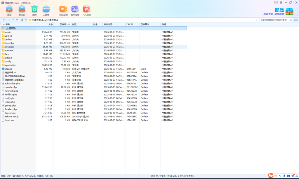Screen dimensions: 299x179
Task: Open the view mode dropdown arrow
Action: [26, 20]
